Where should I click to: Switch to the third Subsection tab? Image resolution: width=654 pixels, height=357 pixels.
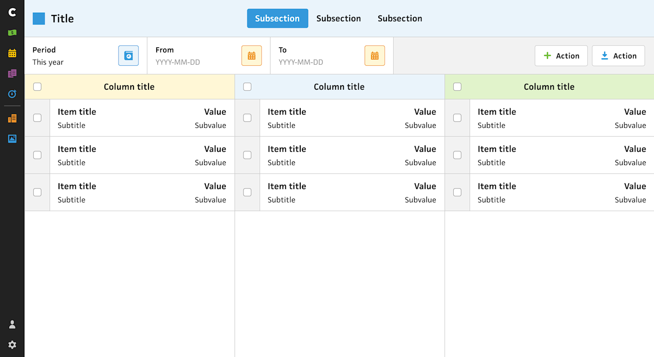[400, 19]
